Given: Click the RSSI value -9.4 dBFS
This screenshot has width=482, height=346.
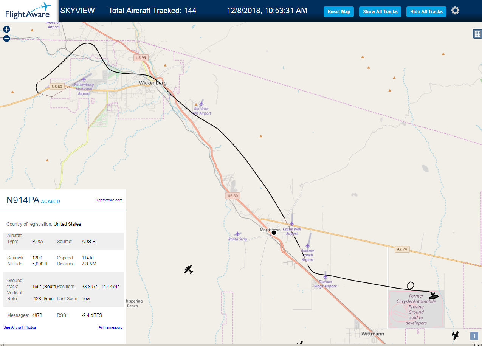Looking at the screenshot, I should click(92, 315).
